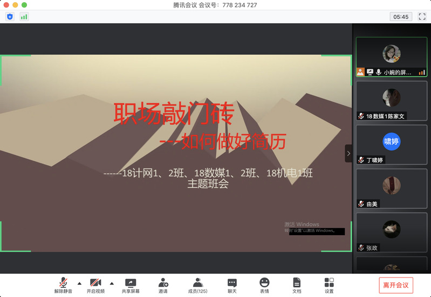Check the green network signal icon

(x=24, y=17)
